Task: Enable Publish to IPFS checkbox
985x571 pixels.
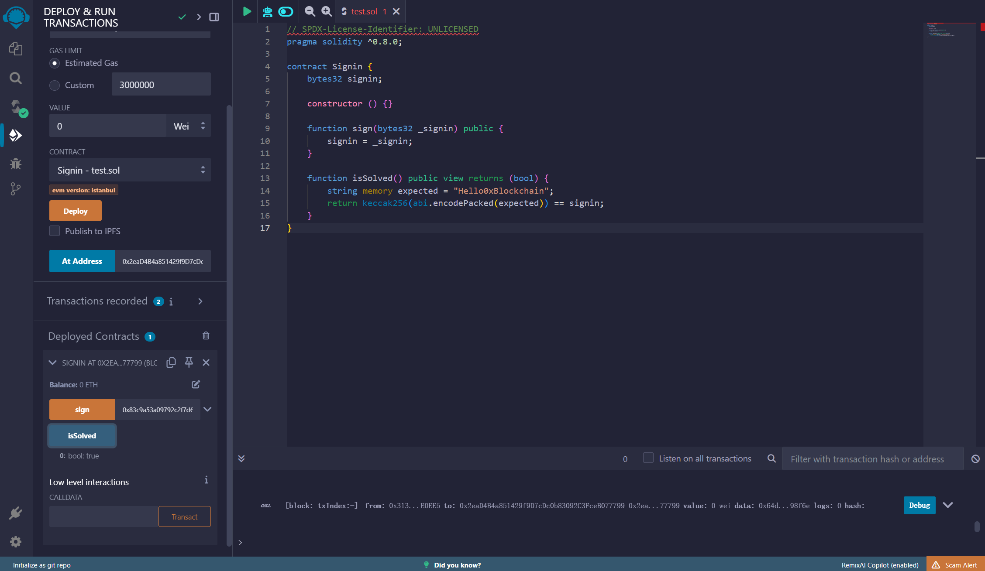Action: [55, 231]
